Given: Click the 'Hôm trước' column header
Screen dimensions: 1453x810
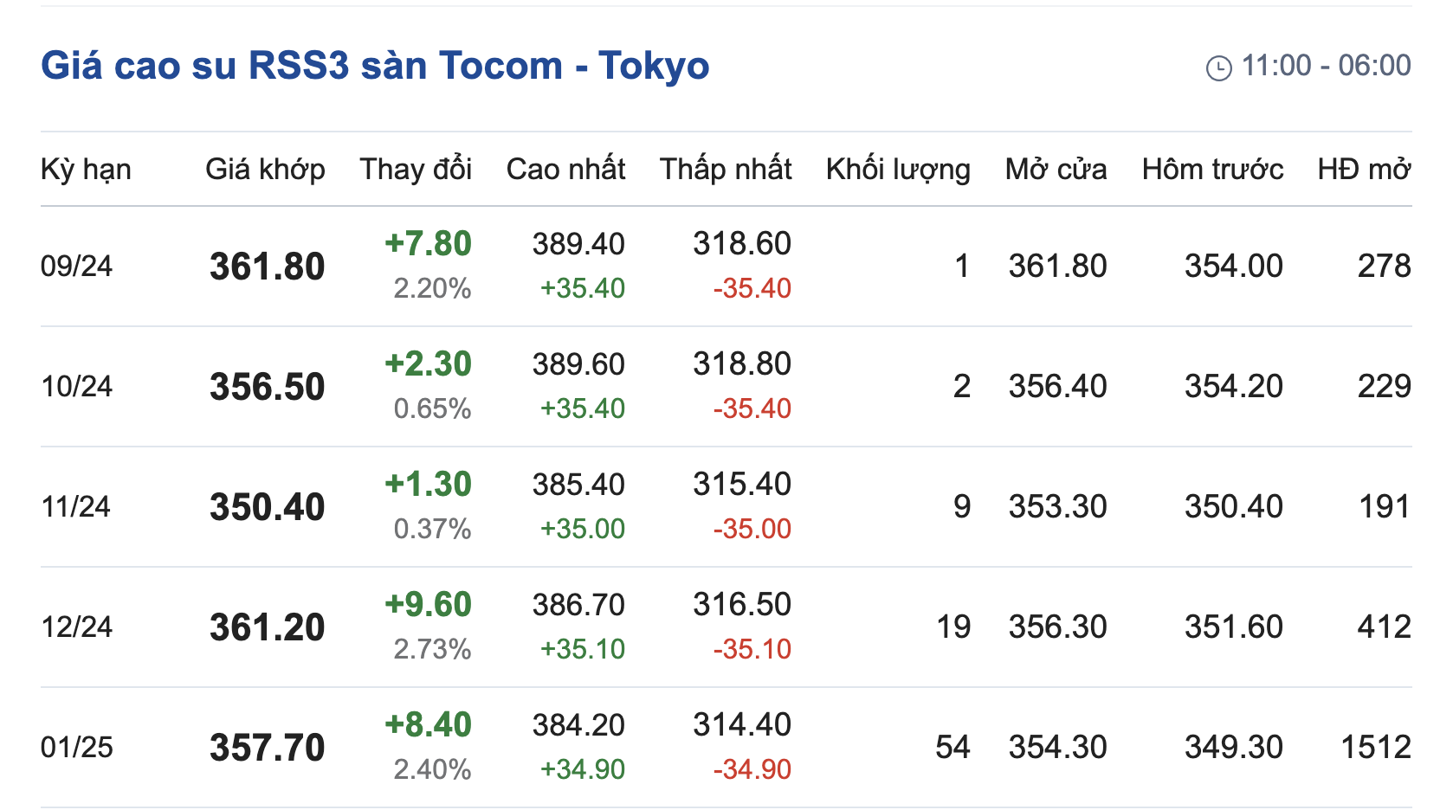Looking at the screenshot, I should click(x=1212, y=169).
